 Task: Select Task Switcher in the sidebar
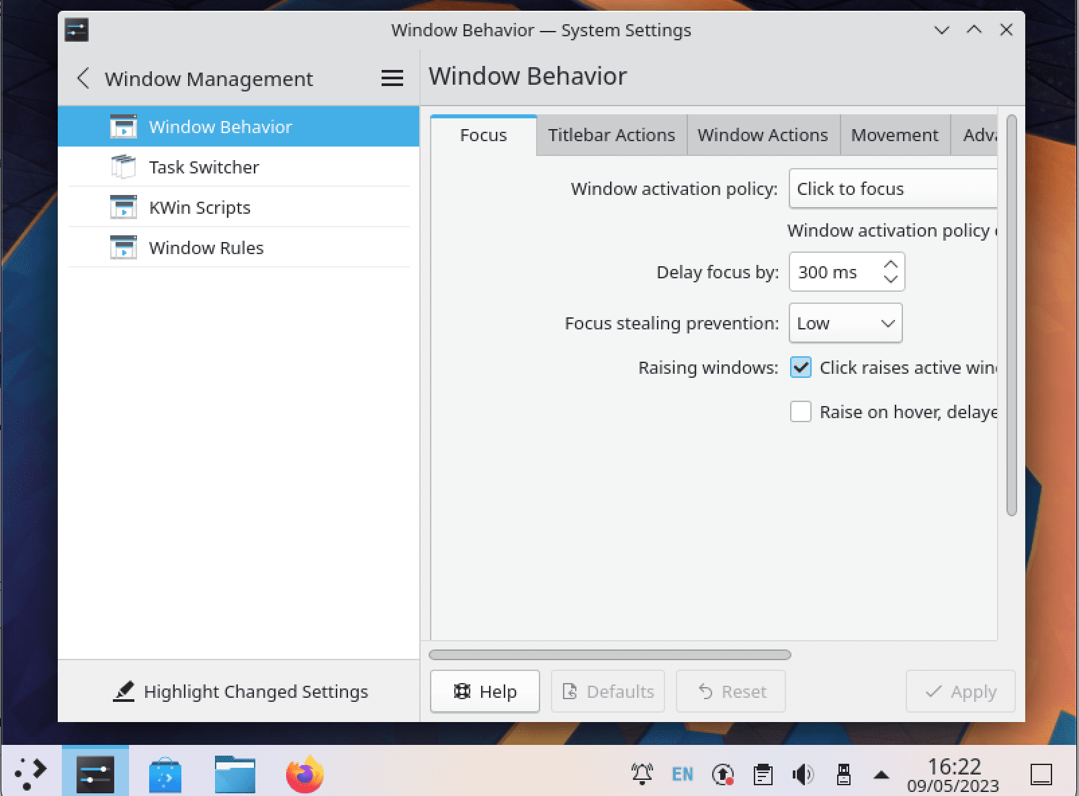point(239,167)
